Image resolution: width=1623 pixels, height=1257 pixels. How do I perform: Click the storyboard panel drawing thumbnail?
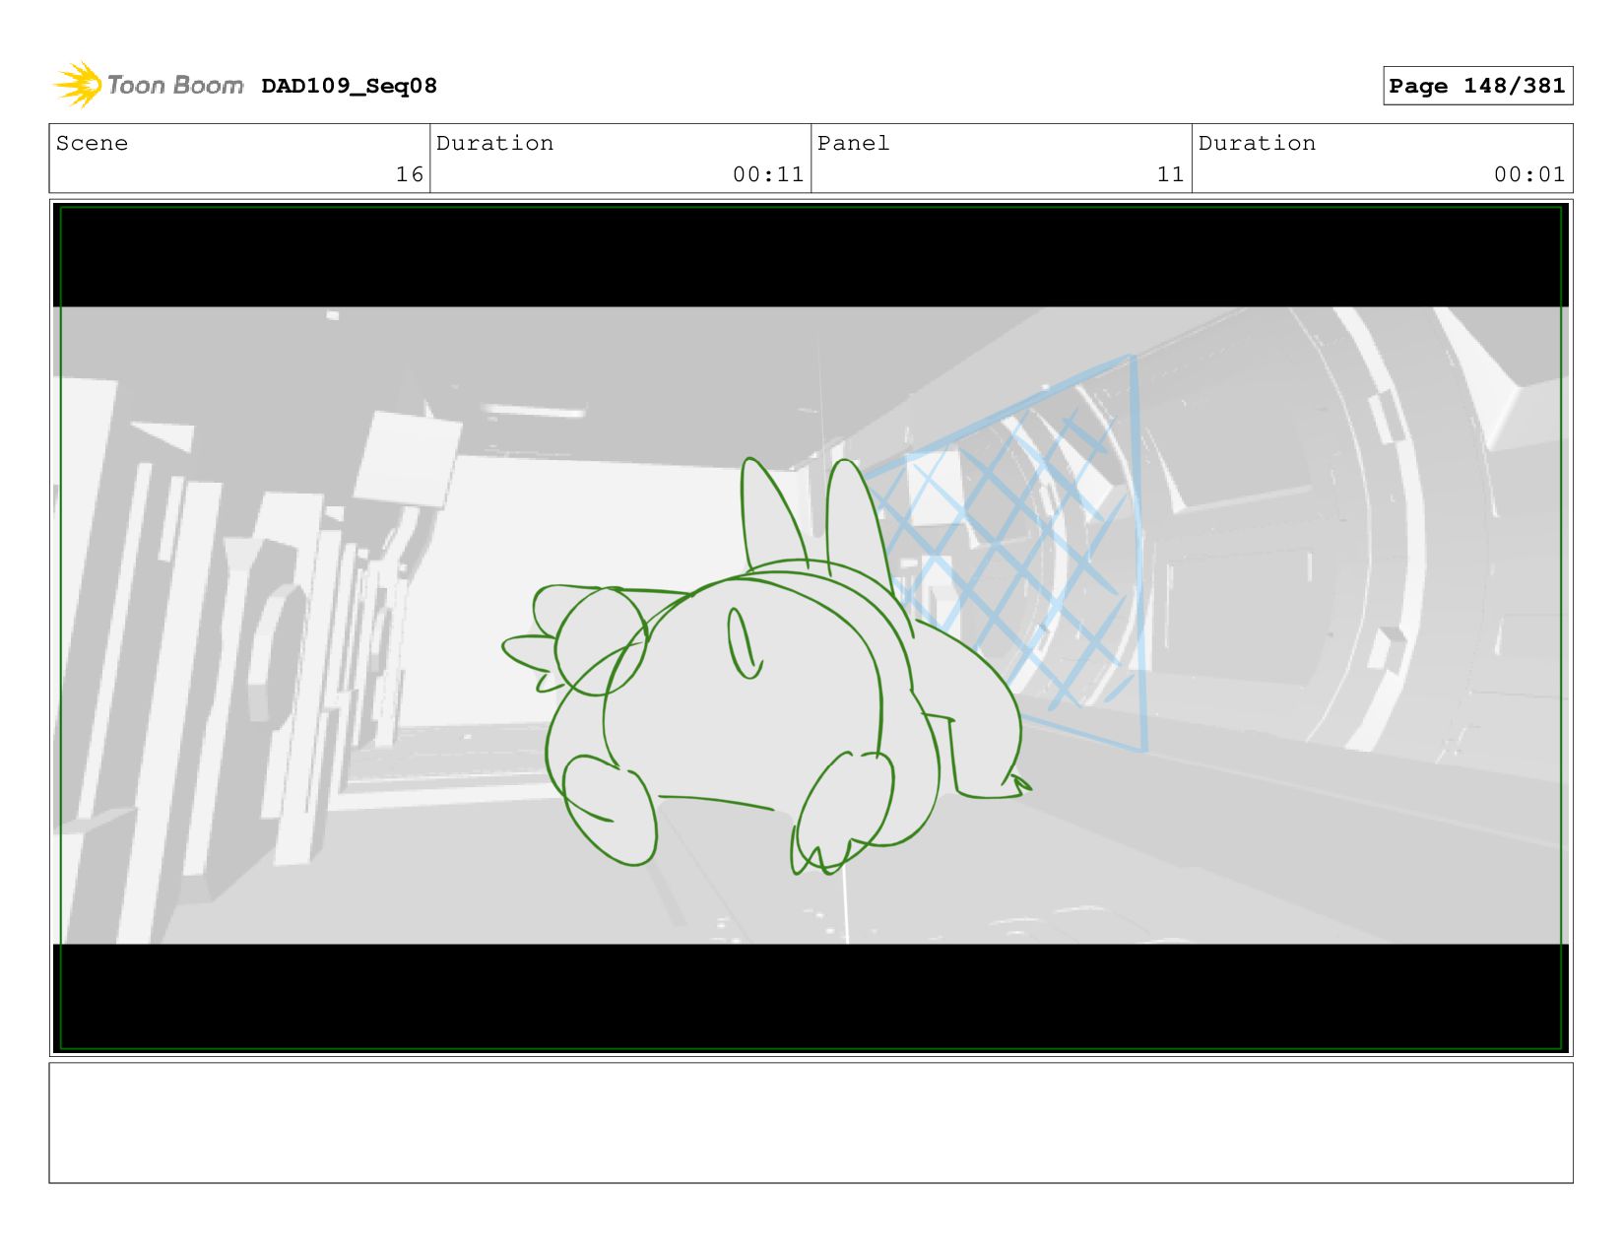coord(811,628)
